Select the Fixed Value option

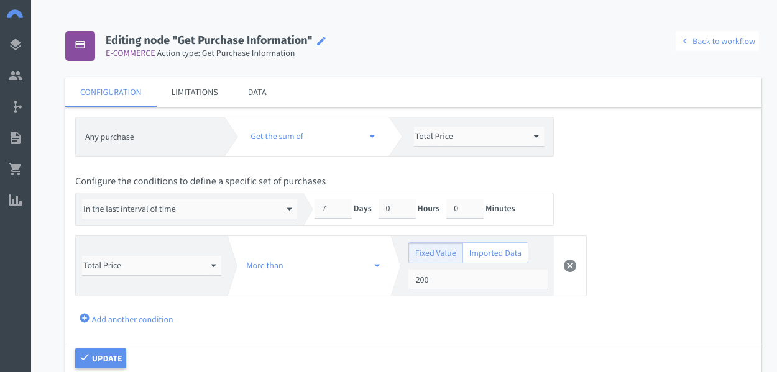coord(436,253)
